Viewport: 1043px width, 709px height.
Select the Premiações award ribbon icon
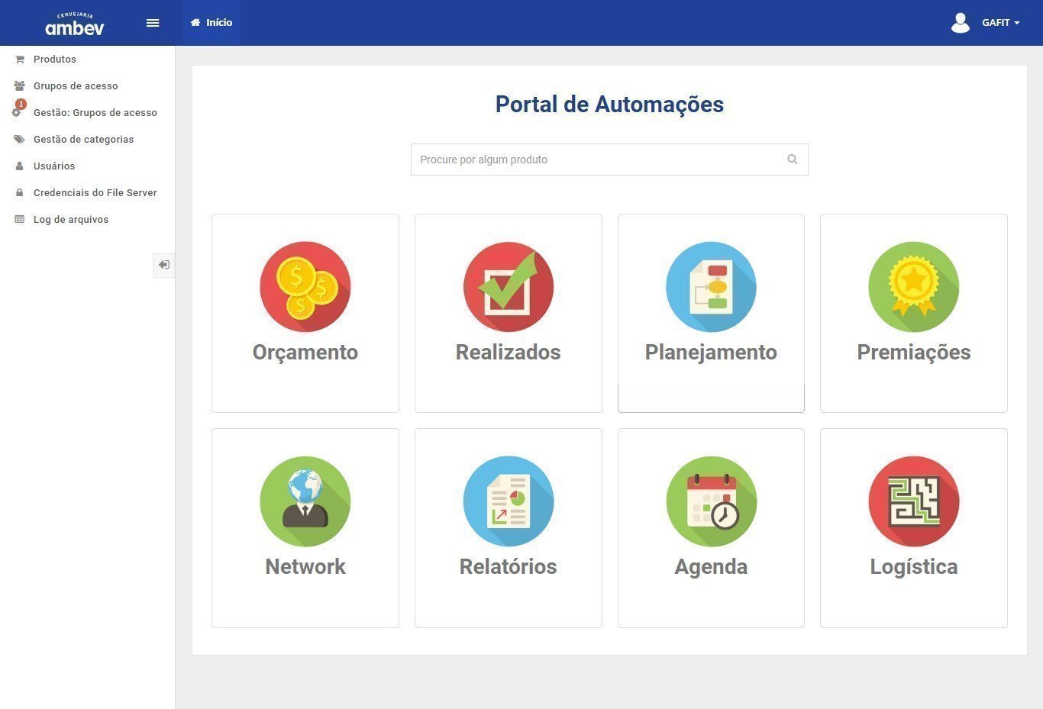tap(913, 287)
